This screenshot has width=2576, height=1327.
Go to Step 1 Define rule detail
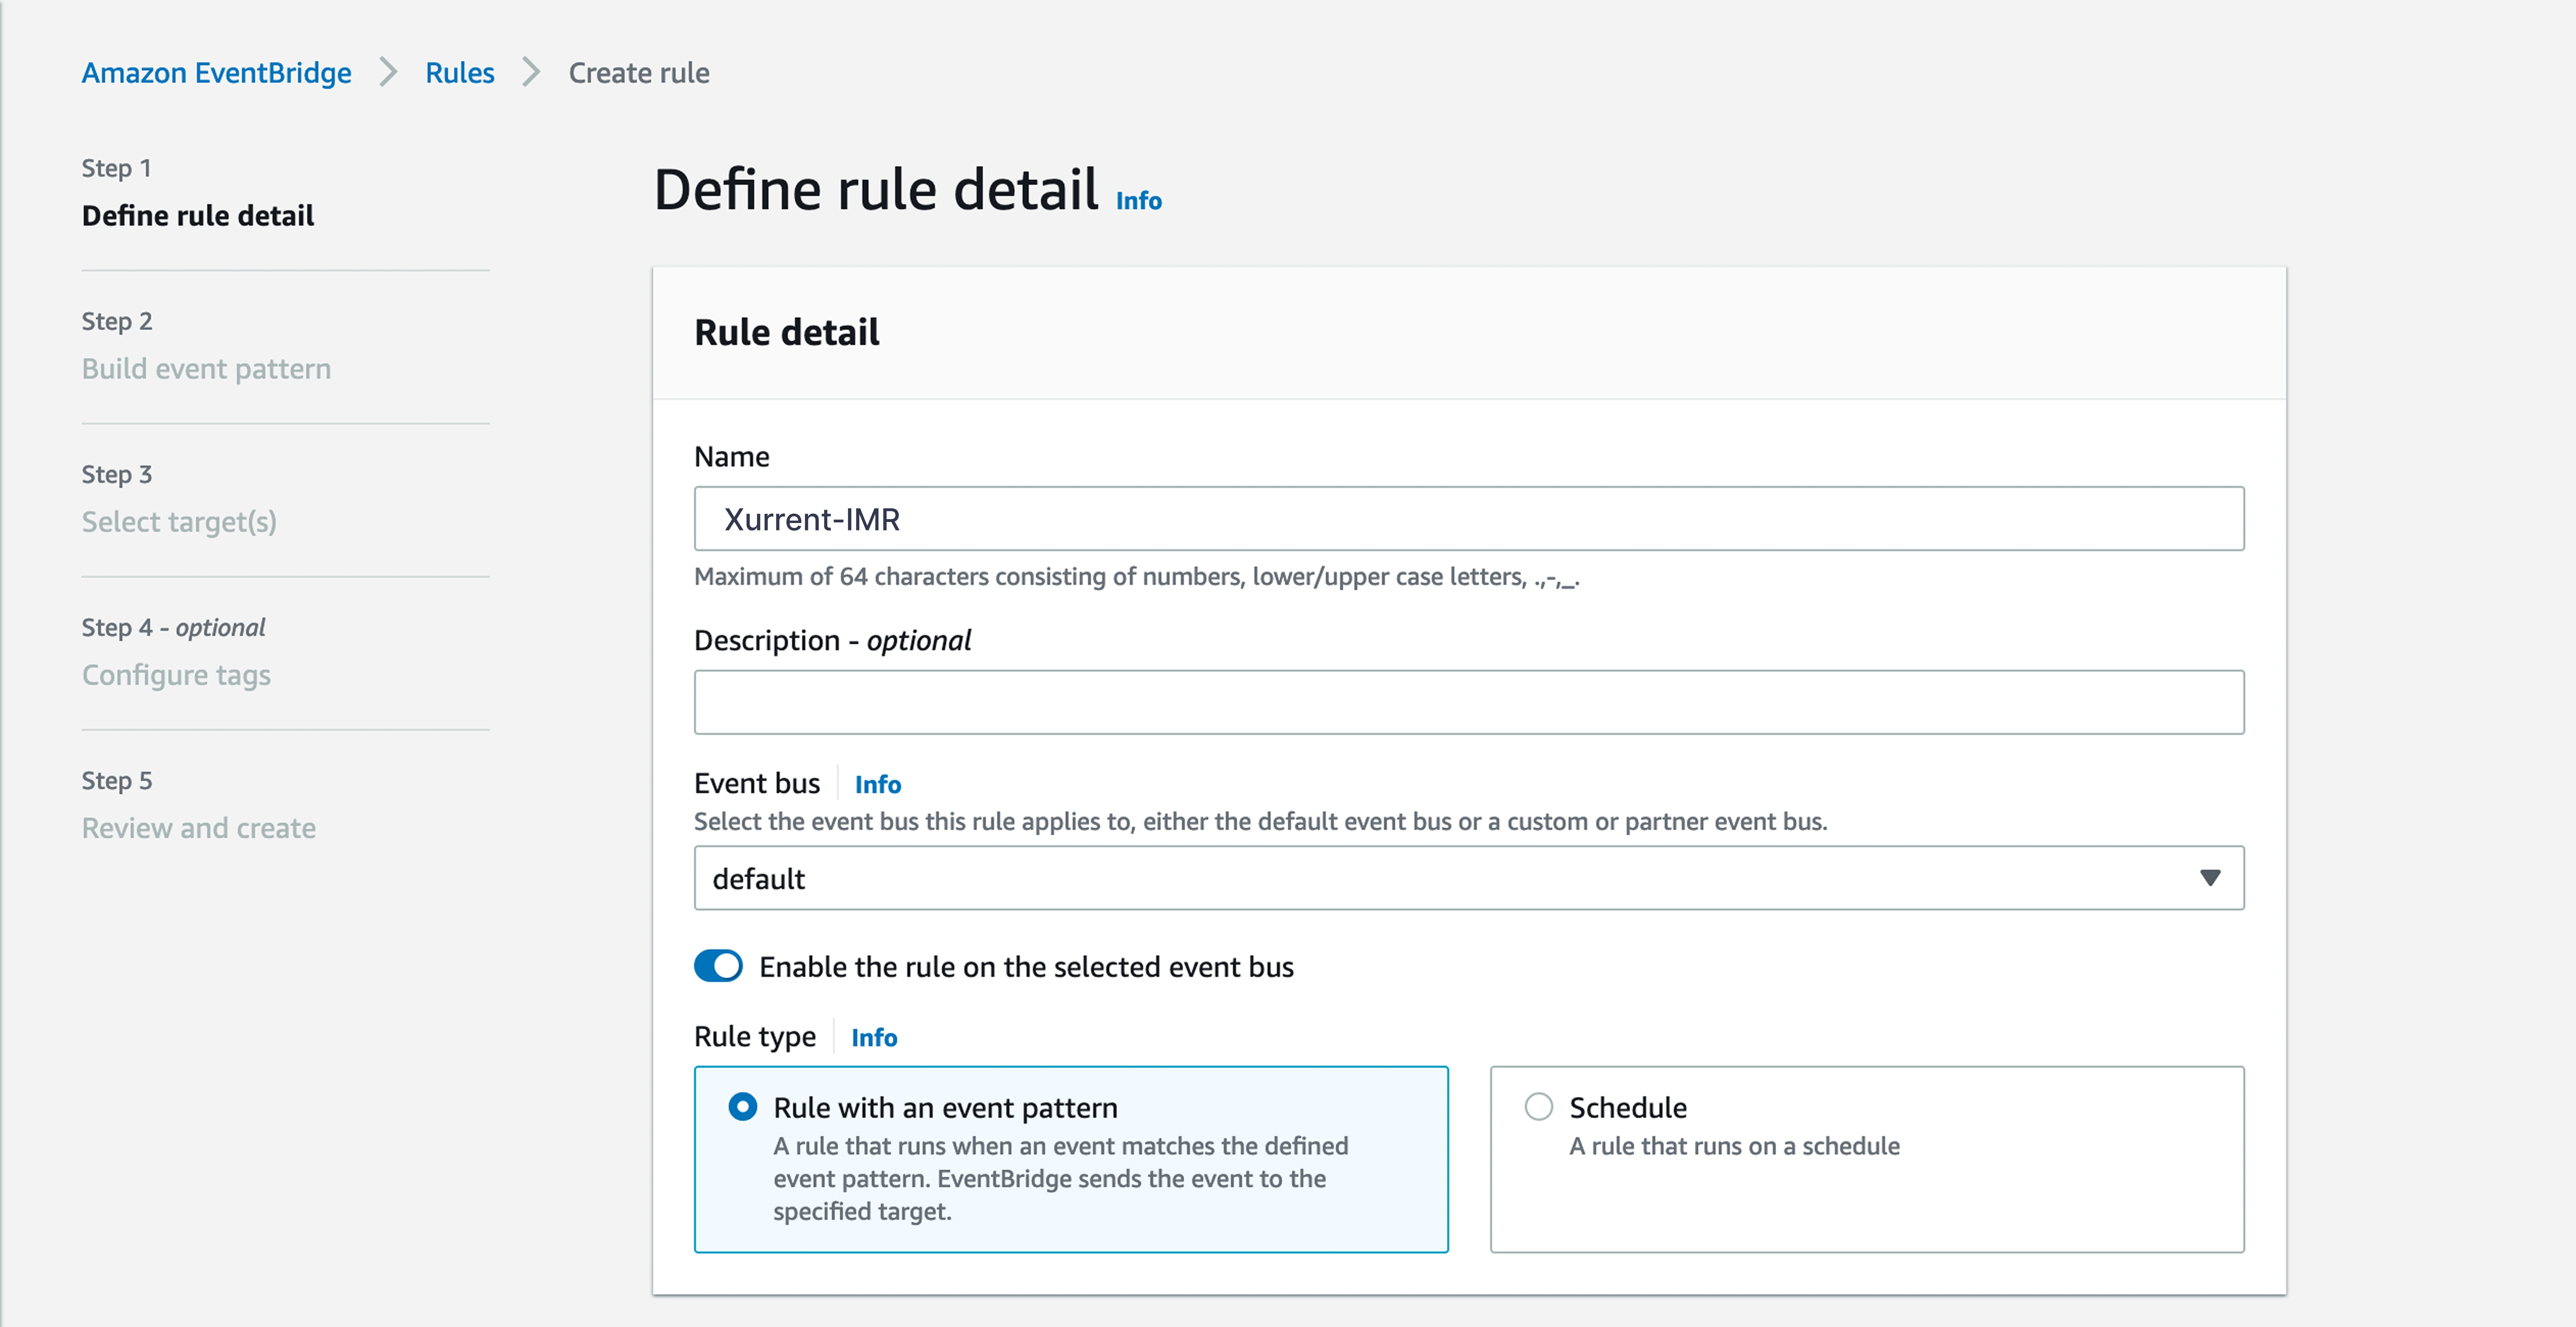click(x=198, y=216)
